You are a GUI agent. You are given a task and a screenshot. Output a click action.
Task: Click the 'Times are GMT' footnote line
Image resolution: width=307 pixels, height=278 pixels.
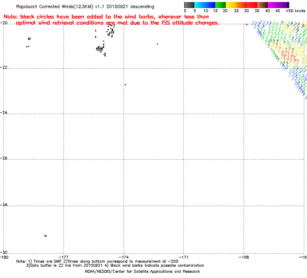(97, 261)
